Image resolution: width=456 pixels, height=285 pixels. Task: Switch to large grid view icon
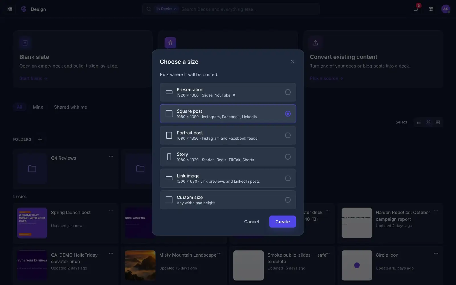(x=438, y=122)
